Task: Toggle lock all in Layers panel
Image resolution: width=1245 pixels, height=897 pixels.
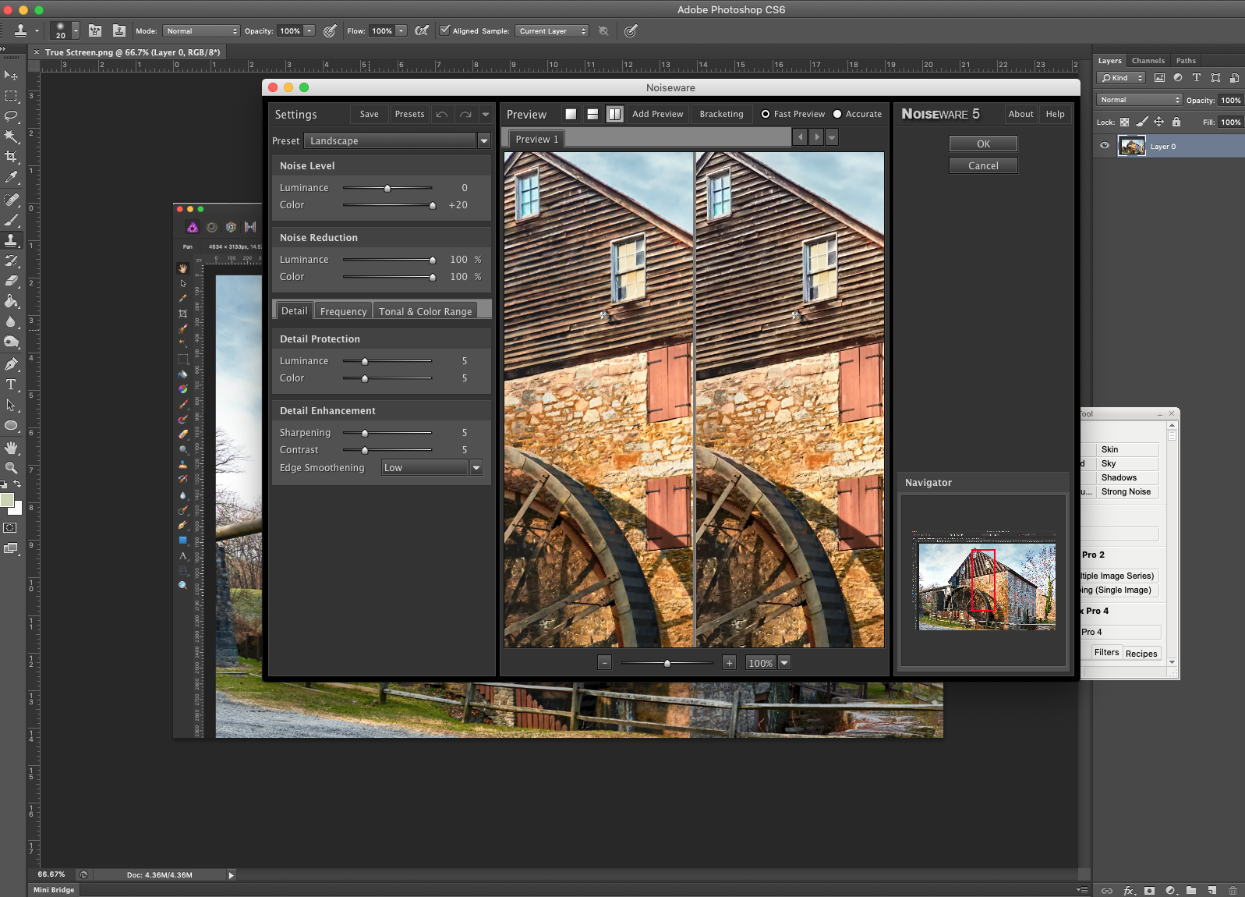Action: pyautogui.click(x=1176, y=122)
